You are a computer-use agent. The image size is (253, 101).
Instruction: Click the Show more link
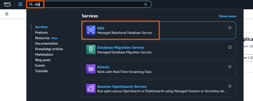pyautogui.click(x=227, y=16)
